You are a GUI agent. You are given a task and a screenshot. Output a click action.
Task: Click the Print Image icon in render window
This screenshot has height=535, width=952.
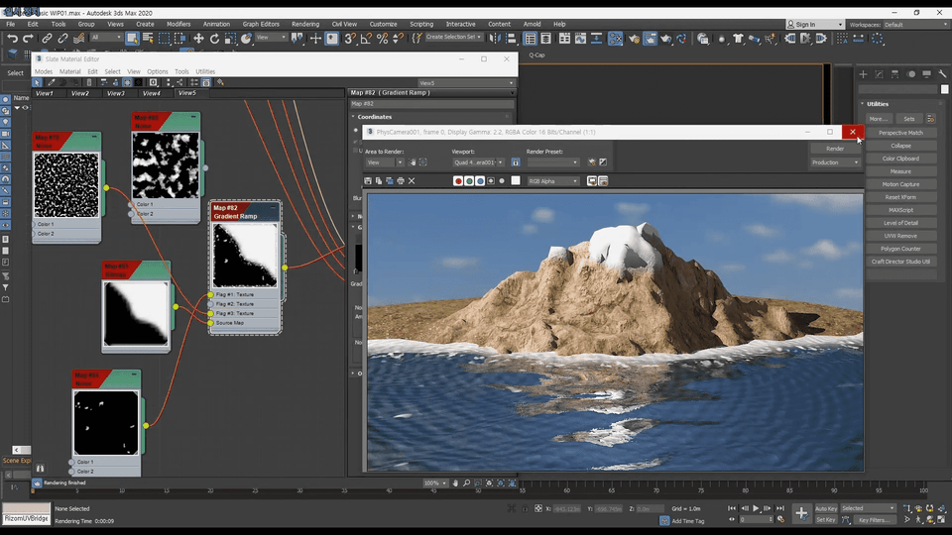click(401, 181)
